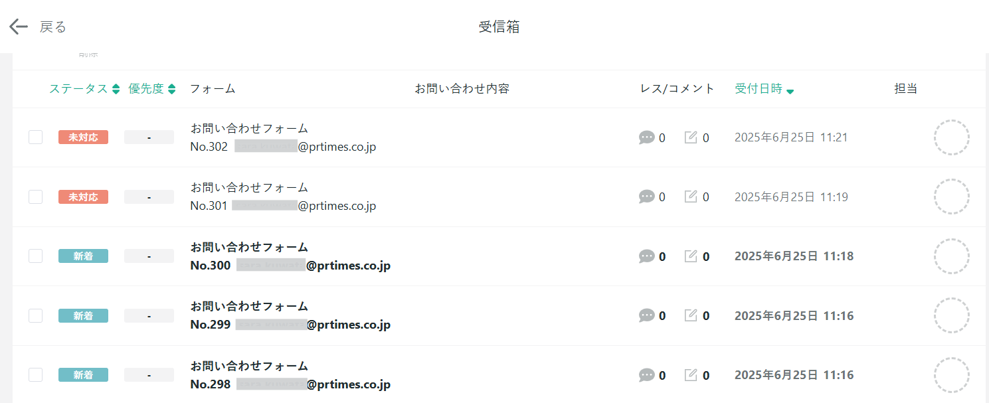Click the reply bubble icon for No.300
The width and height of the screenshot is (989, 403).
point(646,256)
